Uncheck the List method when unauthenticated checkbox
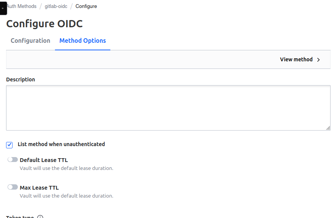 tap(9, 145)
